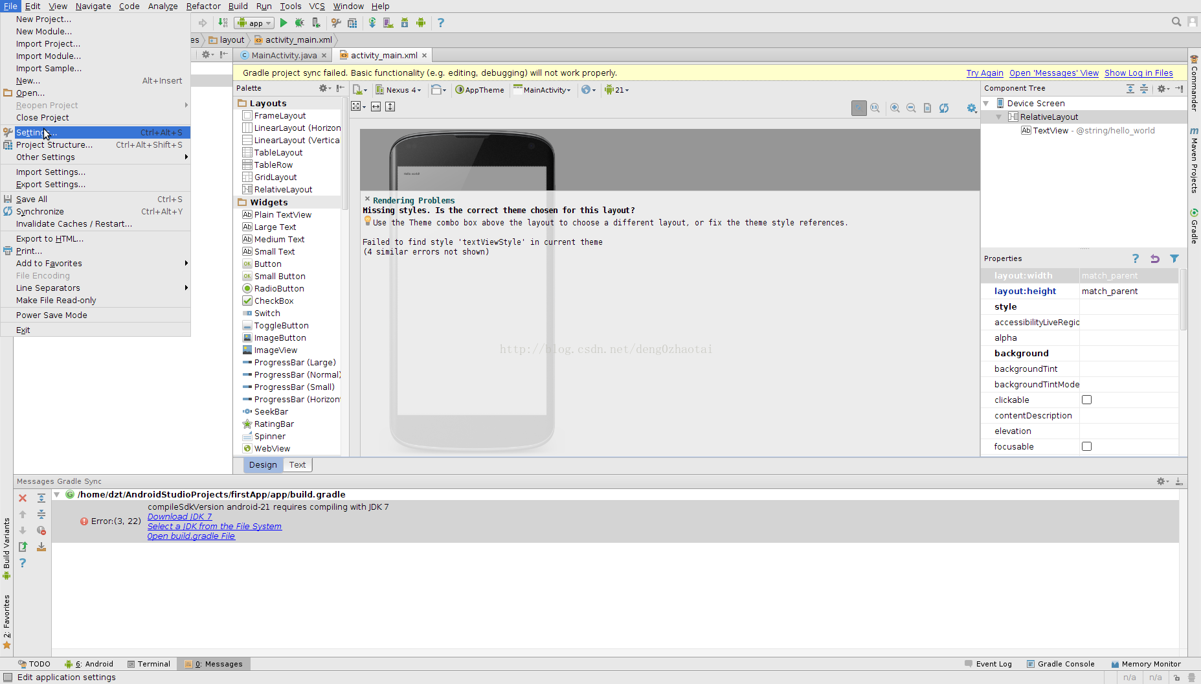Image resolution: width=1201 pixels, height=684 pixels.
Task: Click the zoom to fit screen icon
Action: point(859,108)
